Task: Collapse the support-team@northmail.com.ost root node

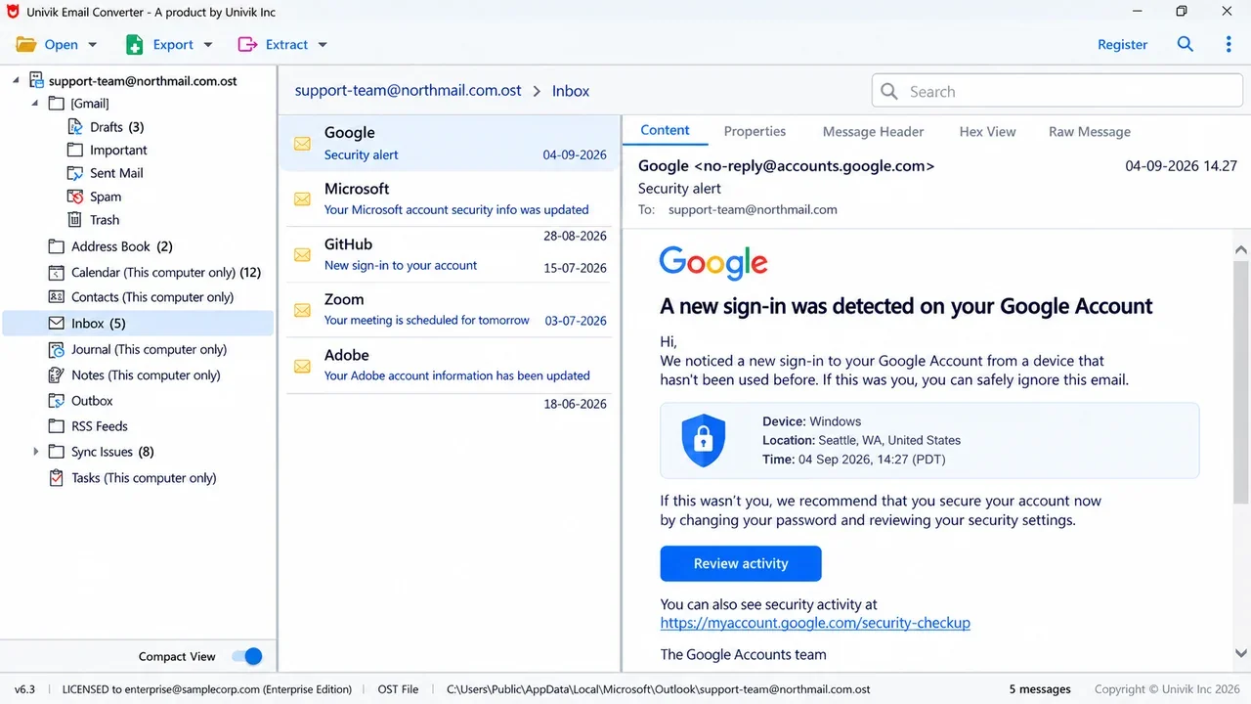Action: click(17, 80)
